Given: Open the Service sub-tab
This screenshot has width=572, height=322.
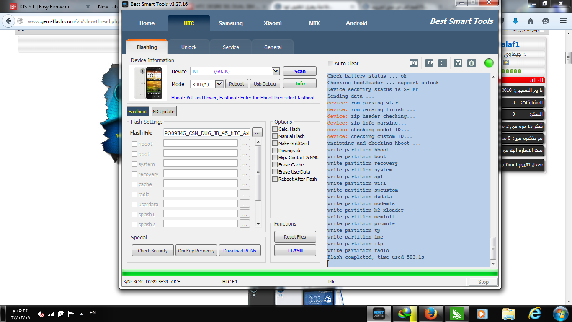Looking at the screenshot, I should pos(231,47).
